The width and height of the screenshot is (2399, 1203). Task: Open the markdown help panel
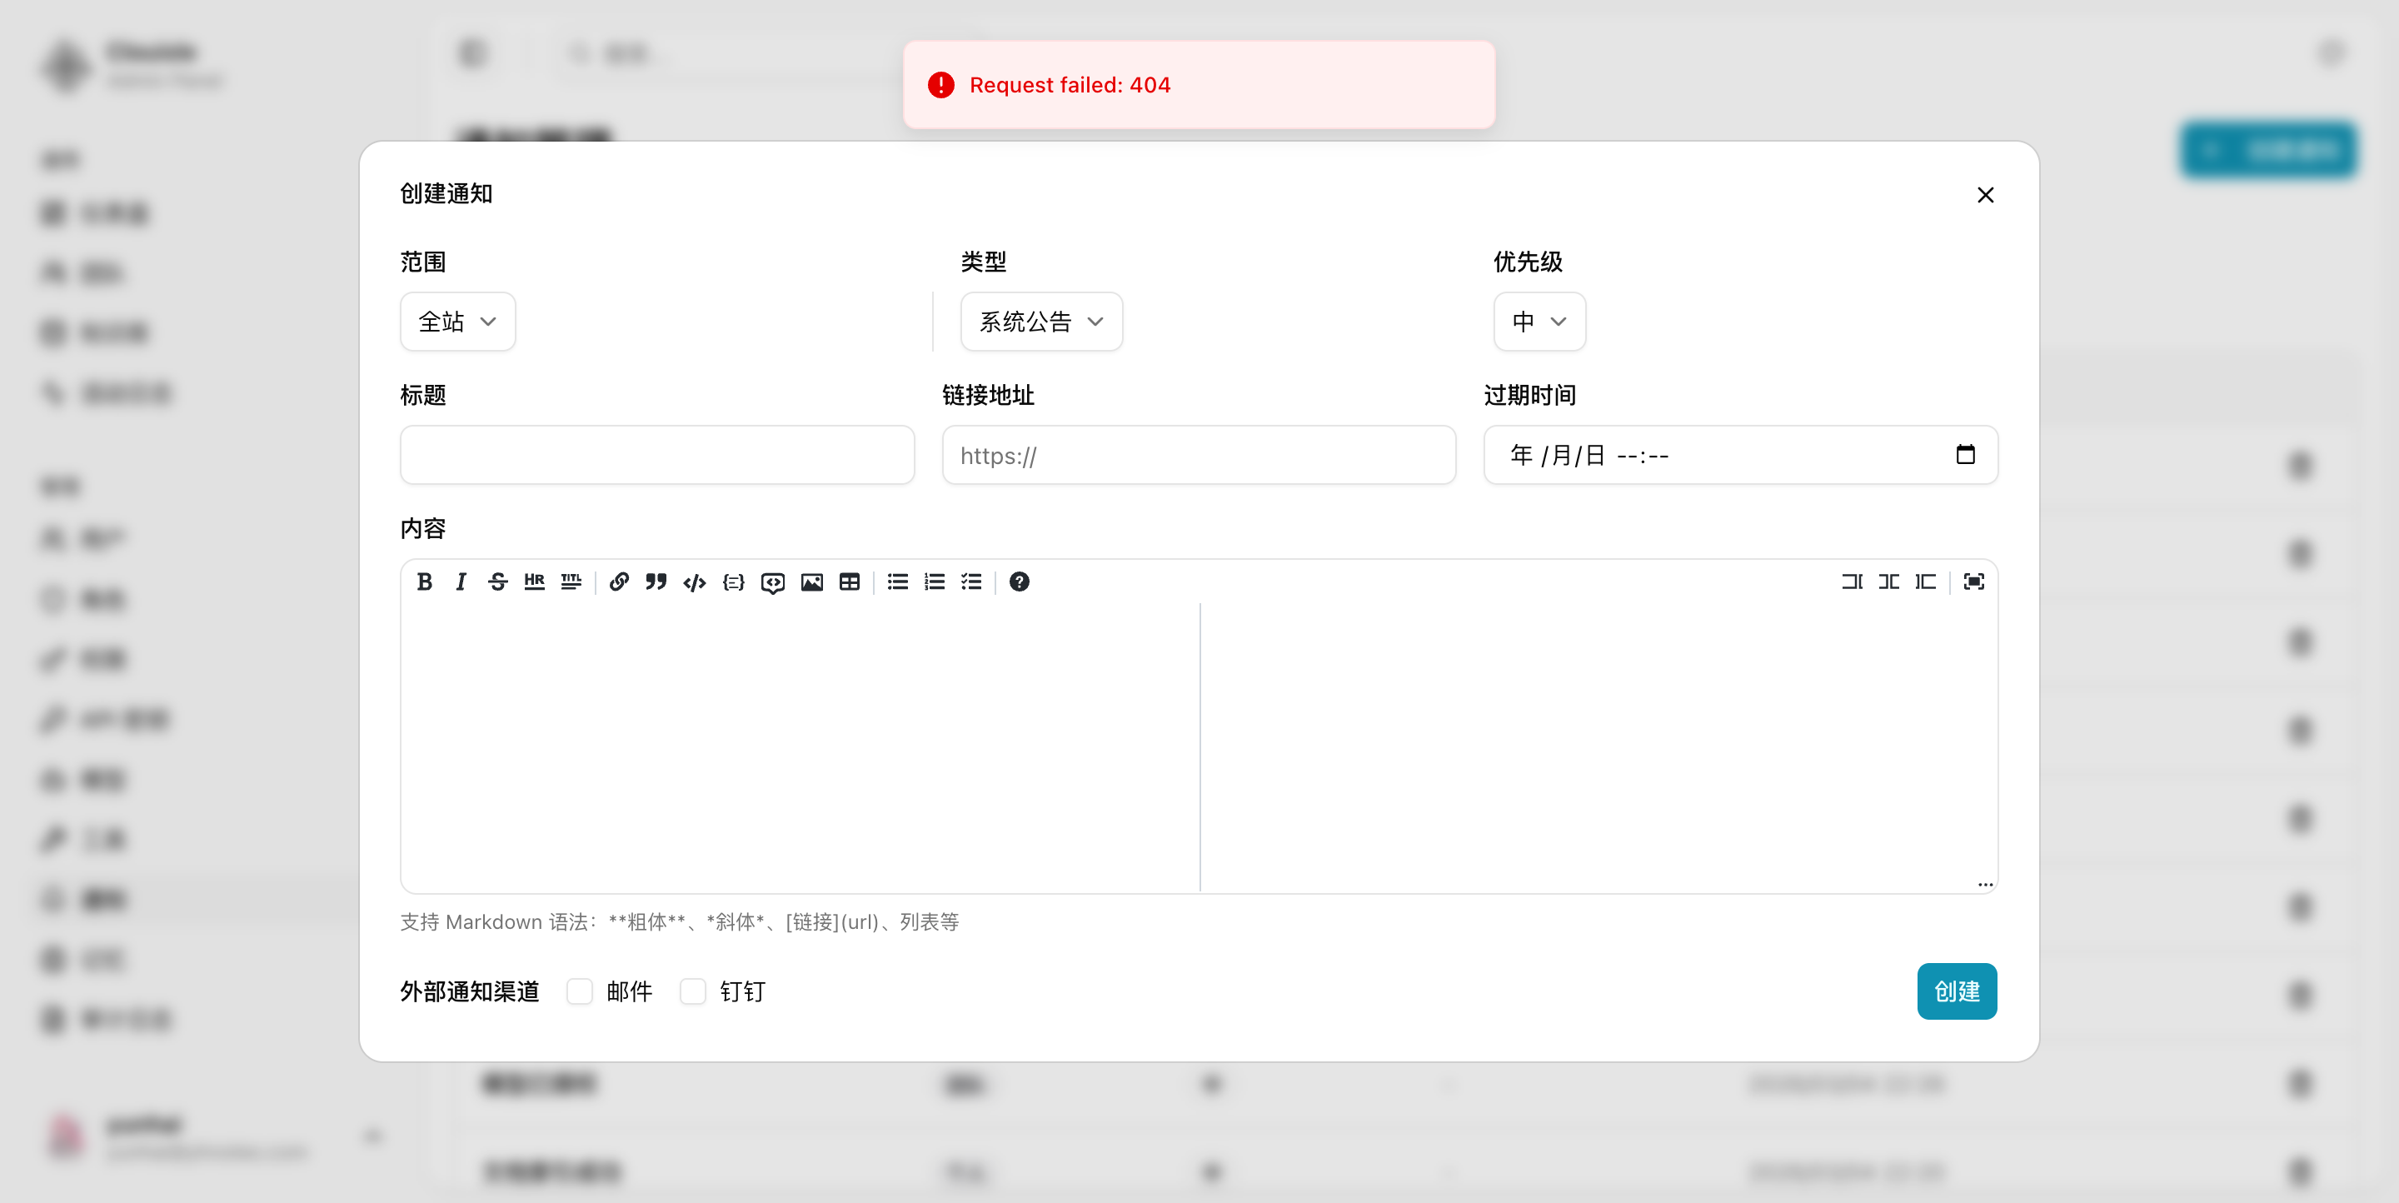(x=1019, y=582)
